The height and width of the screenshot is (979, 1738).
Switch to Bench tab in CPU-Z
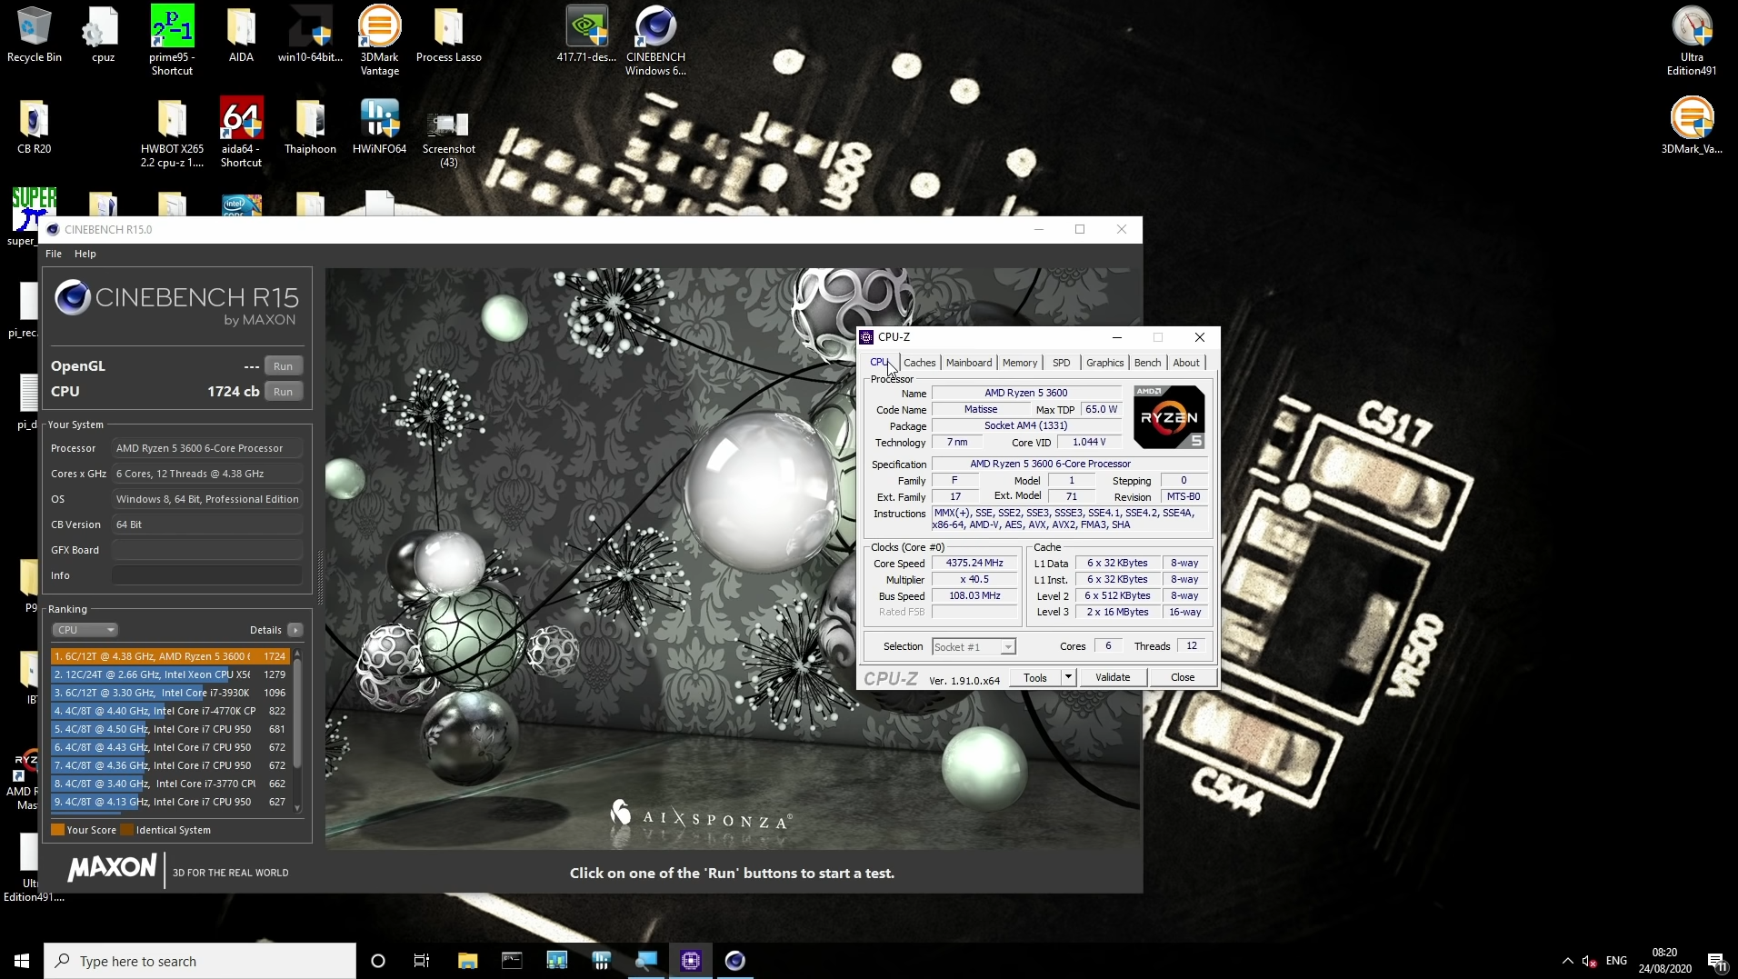click(1147, 363)
